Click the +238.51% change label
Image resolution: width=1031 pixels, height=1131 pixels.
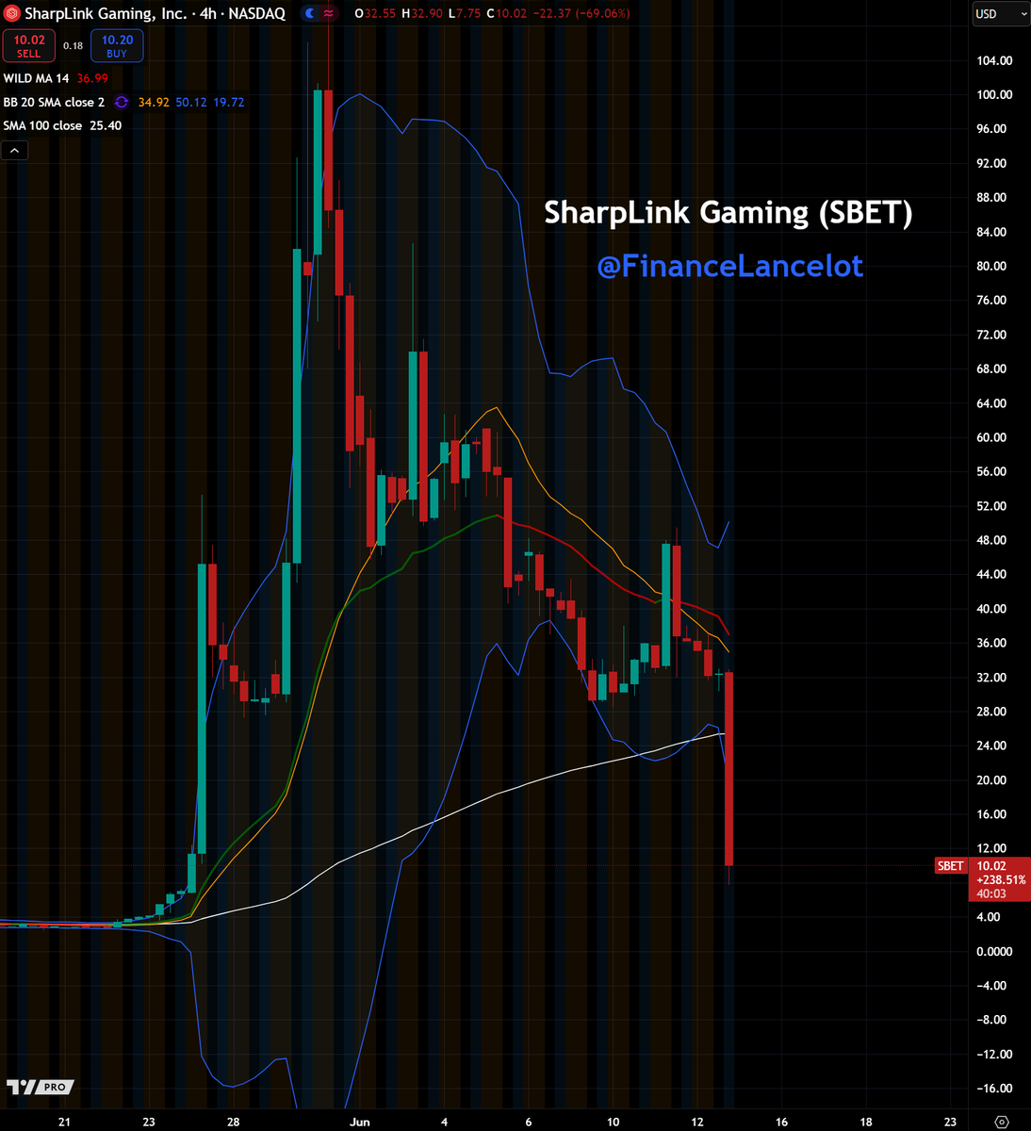coord(1001,879)
